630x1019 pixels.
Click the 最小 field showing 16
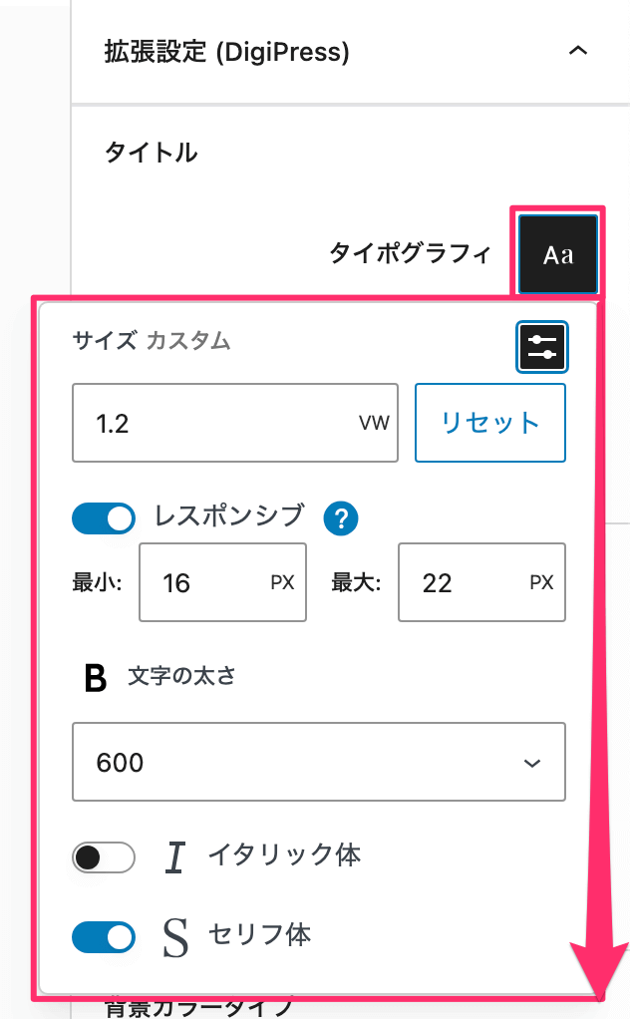(222, 582)
